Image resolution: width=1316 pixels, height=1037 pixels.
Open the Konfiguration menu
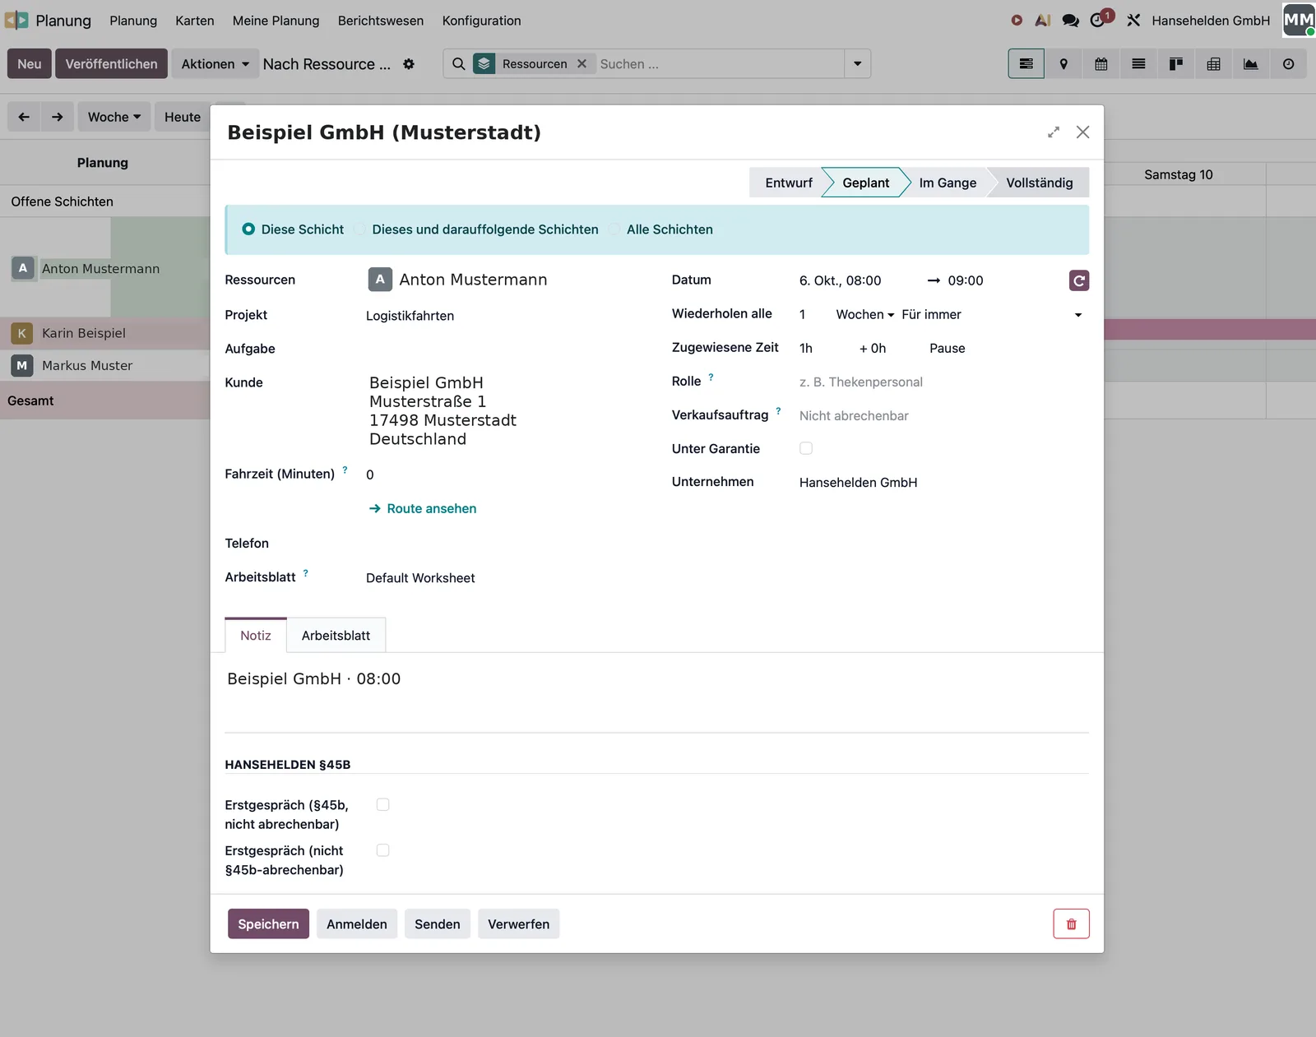(481, 21)
